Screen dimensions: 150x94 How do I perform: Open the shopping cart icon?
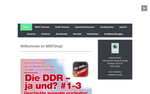coord(144,8)
